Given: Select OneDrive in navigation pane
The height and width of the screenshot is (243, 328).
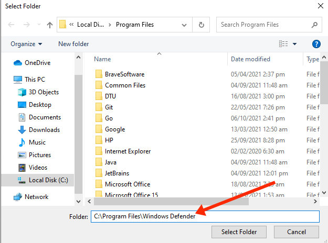Looking at the screenshot, I should [32, 63].
